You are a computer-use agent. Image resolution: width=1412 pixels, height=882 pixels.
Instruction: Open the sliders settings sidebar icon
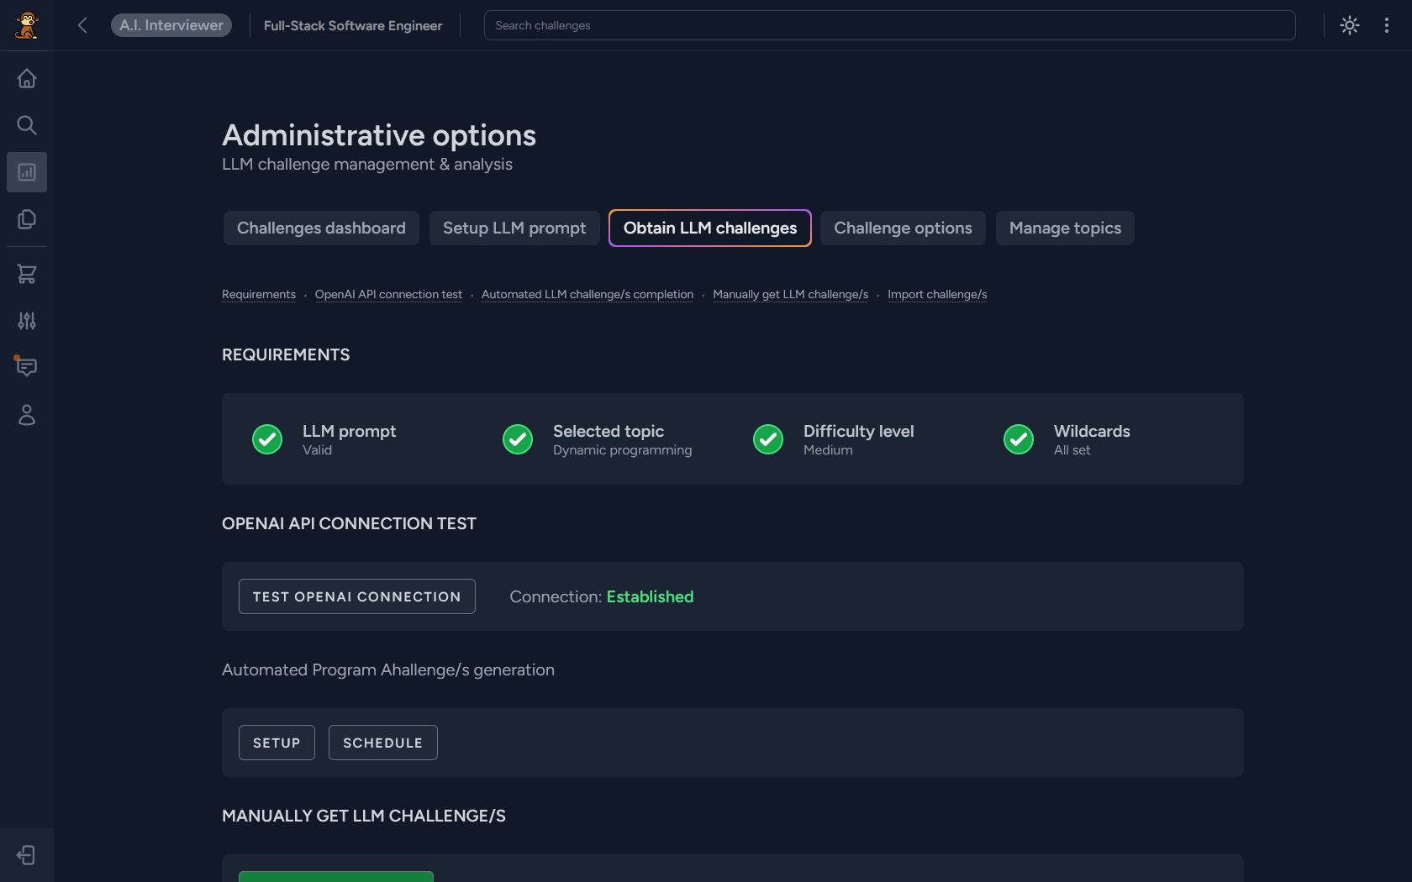[x=27, y=321]
